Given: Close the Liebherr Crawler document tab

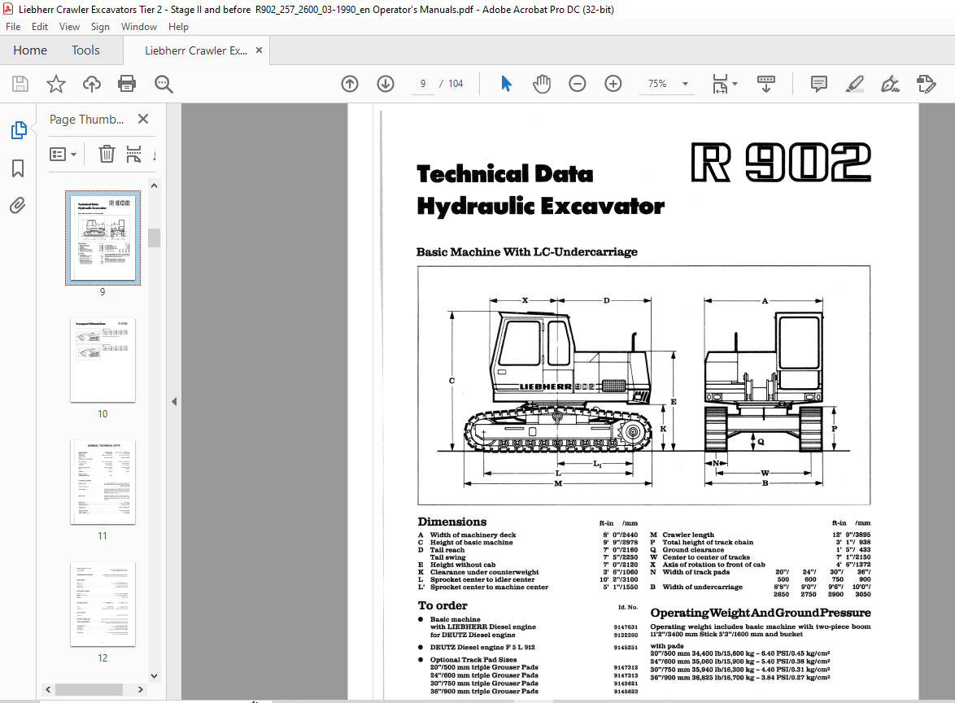Looking at the screenshot, I should [259, 50].
